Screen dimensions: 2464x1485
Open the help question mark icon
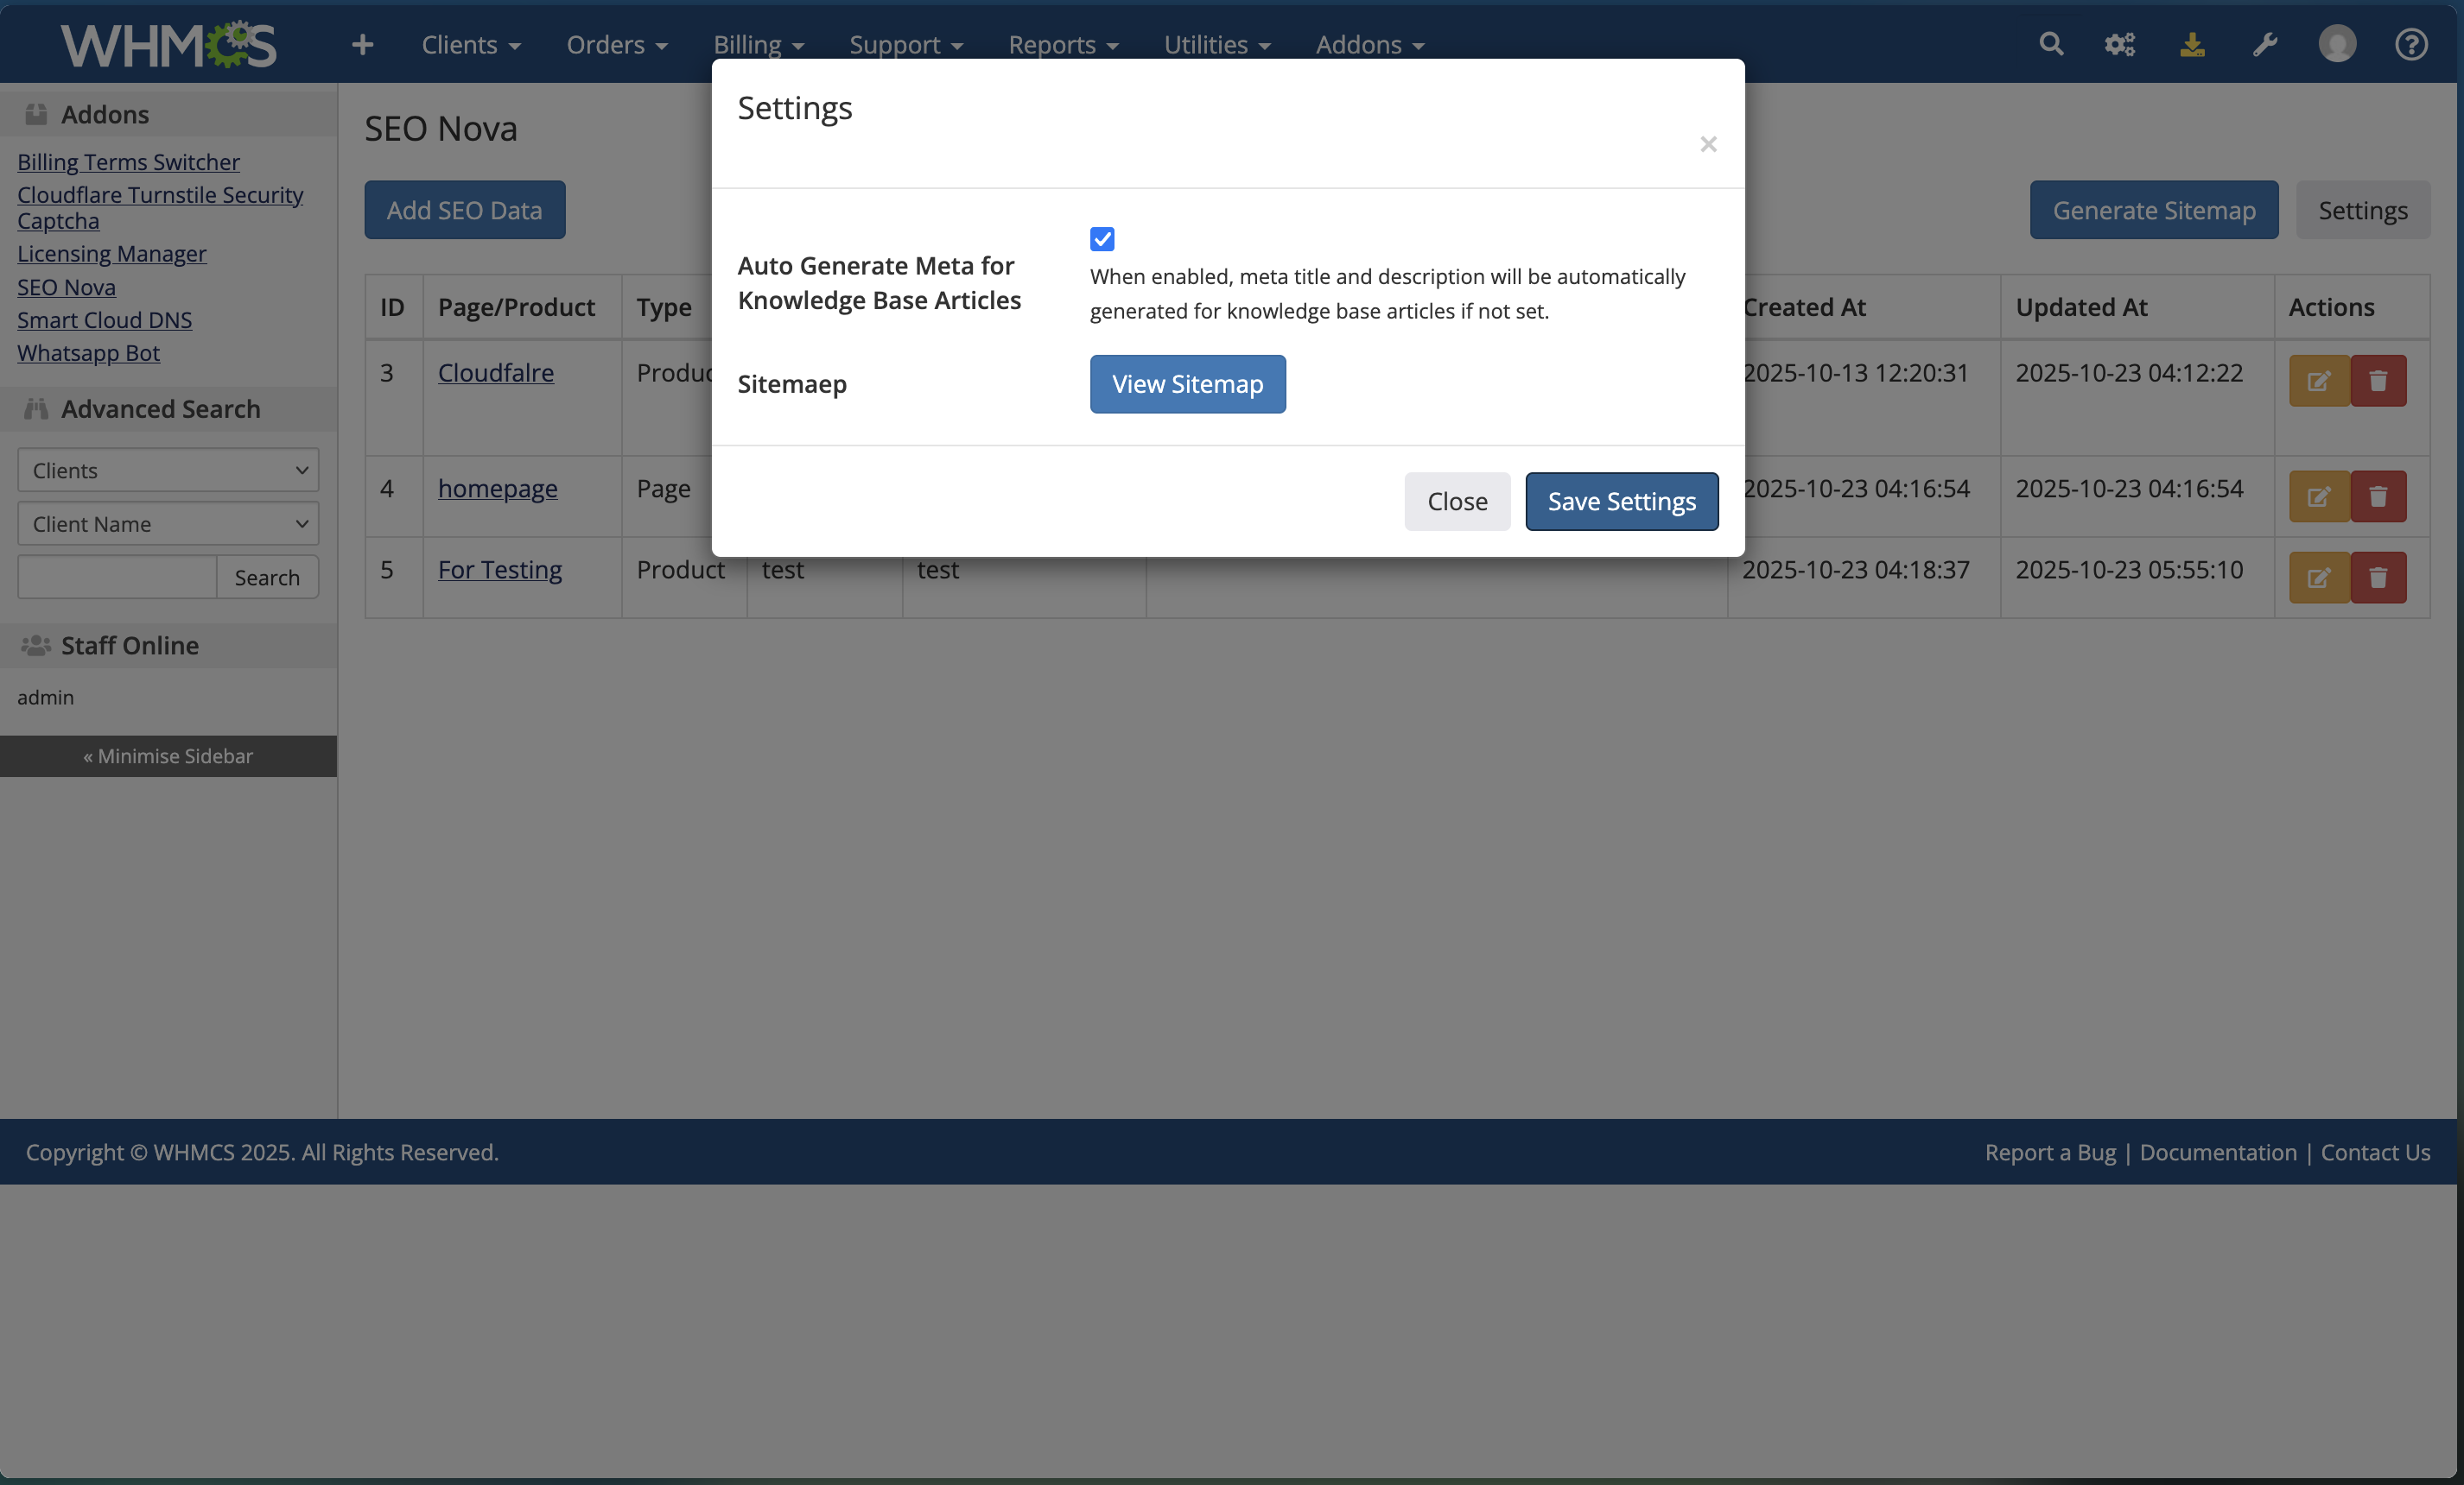tap(2410, 44)
